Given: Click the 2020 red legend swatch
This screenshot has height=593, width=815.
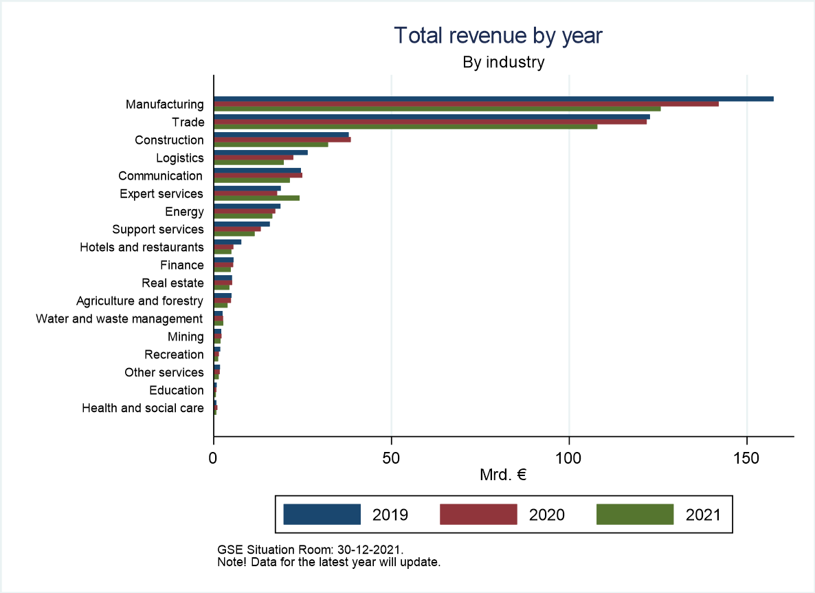Looking at the screenshot, I should coord(478,514).
